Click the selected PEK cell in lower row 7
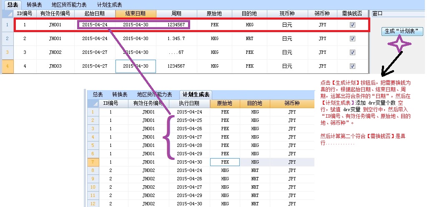427x207 pixels. [x=225, y=162]
